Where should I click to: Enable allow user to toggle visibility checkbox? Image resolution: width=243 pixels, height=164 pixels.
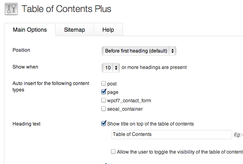click(x=113, y=152)
